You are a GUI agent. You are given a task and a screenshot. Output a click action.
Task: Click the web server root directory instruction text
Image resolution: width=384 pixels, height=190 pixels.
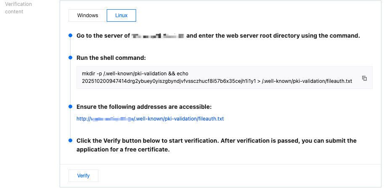pos(273,36)
